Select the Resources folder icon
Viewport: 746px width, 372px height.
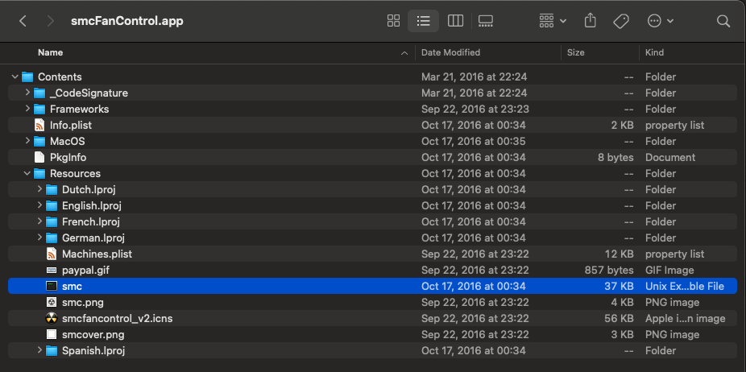pos(39,174)
